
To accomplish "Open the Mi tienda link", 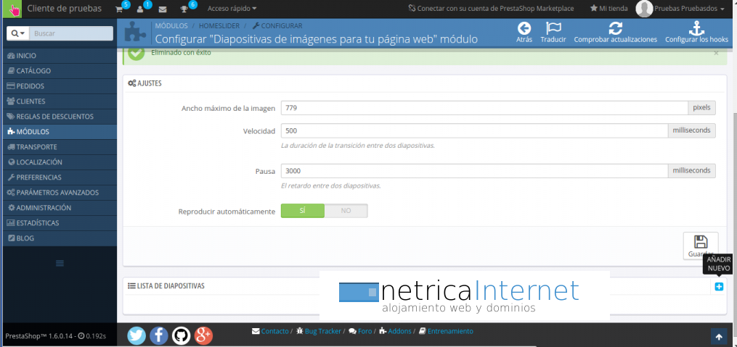I will click(x=608, y=9).
